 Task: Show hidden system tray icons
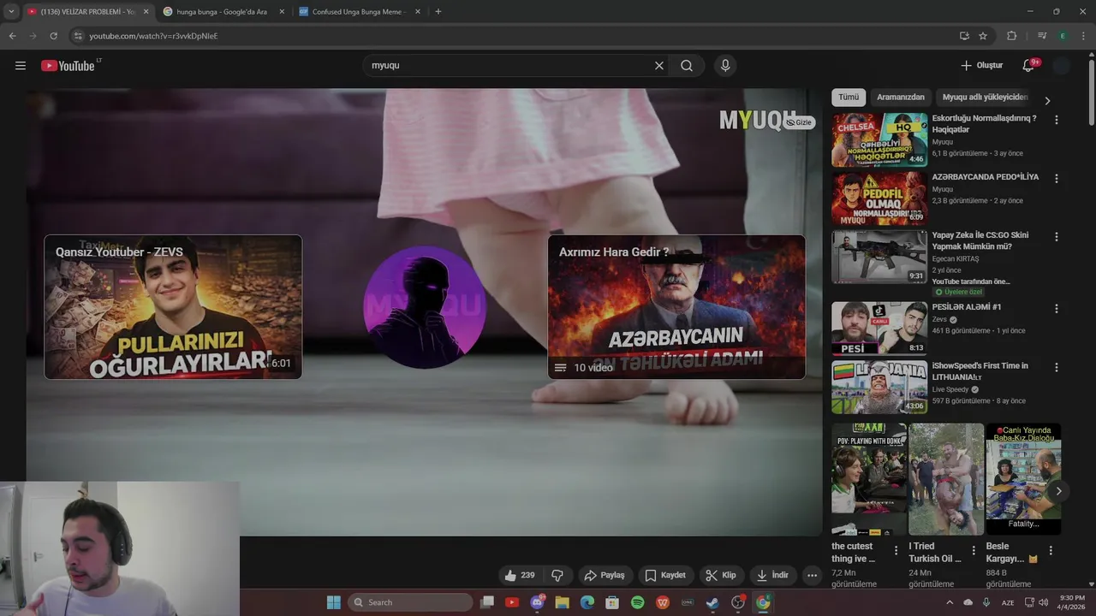[950, 602]
